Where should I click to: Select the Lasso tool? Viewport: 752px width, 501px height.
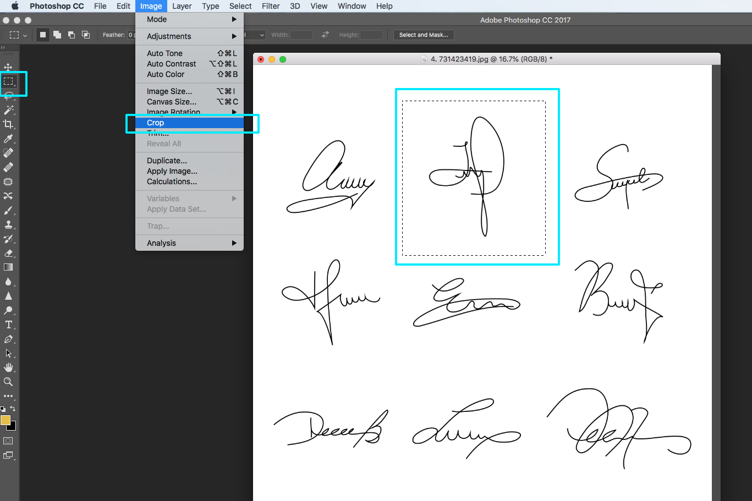[8, 96]
